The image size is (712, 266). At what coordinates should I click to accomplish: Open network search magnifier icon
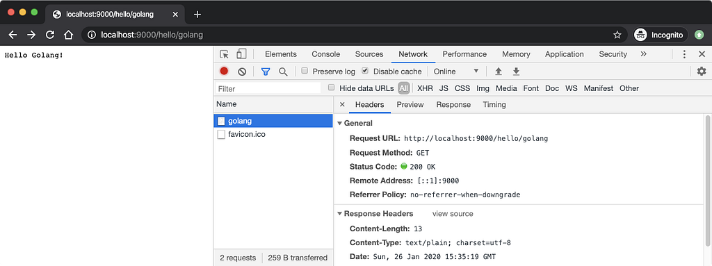(283, 72)
